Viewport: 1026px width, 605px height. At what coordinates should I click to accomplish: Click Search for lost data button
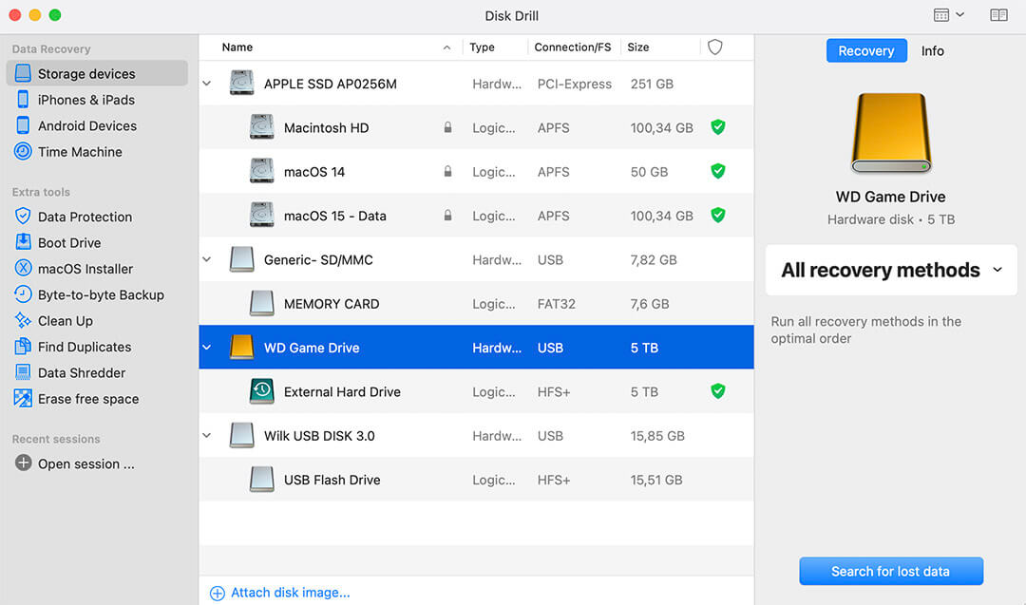pyautogui.click(x=890, y=571)
